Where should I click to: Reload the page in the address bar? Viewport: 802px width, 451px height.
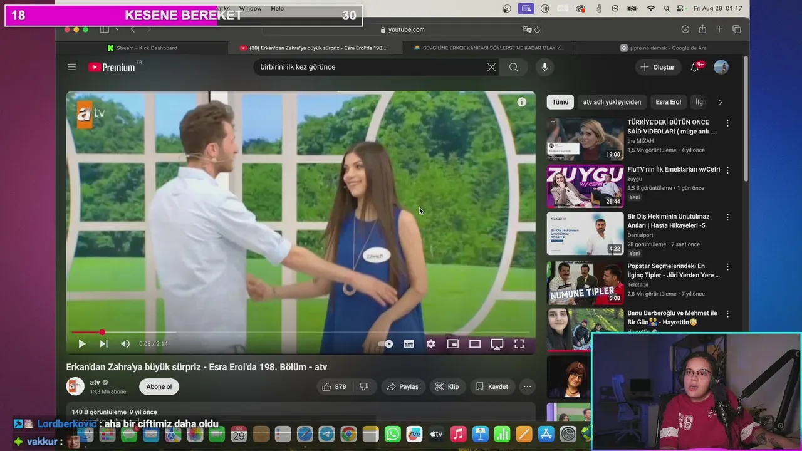click(x=537, y=29)
